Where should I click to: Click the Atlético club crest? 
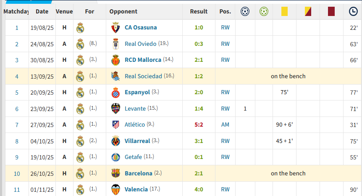pyautogui.click(x=115, y=124)
